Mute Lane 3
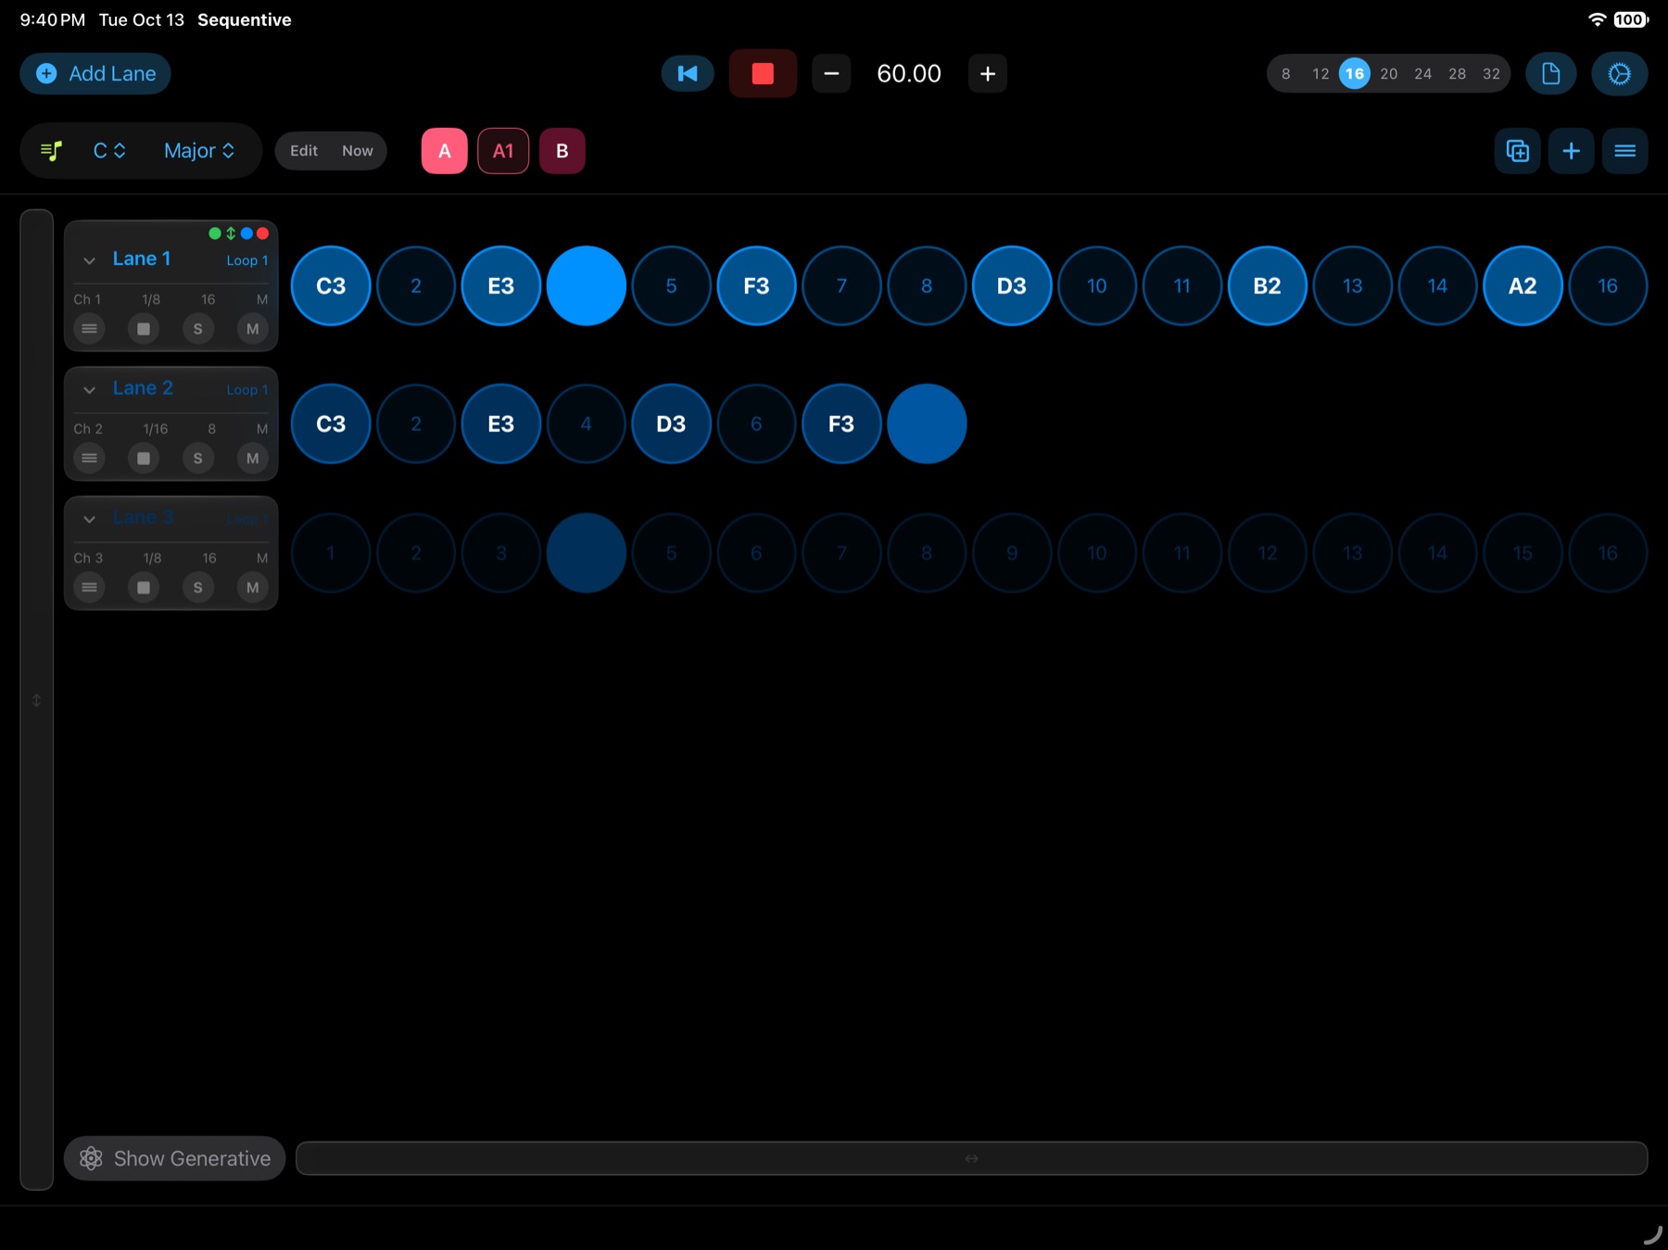Viewport: 1668px width, 1250px height. [x=252, y=587]
